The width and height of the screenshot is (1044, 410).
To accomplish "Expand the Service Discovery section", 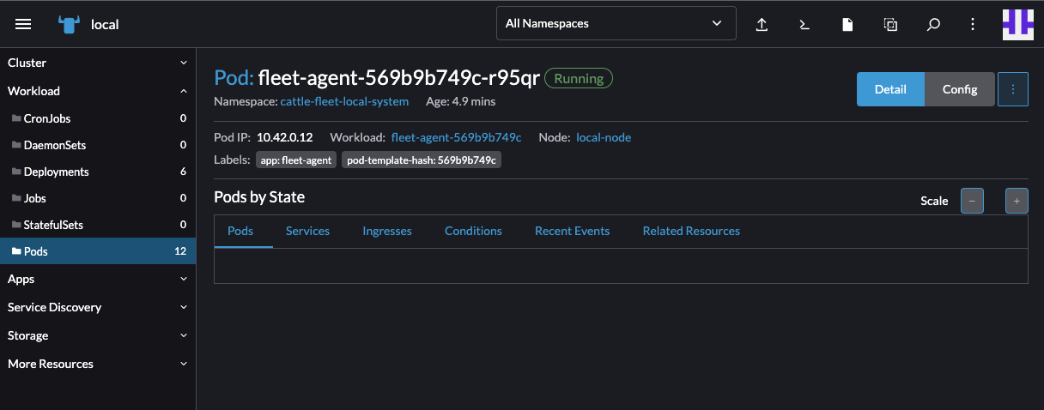I will pos(98,307).
